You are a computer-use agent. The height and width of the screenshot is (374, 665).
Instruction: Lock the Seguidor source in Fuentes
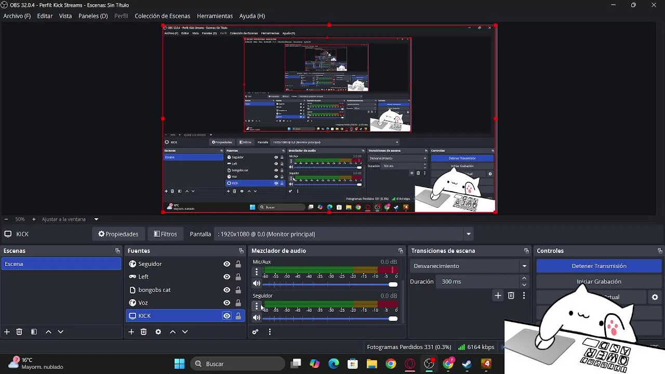[238, 264]
